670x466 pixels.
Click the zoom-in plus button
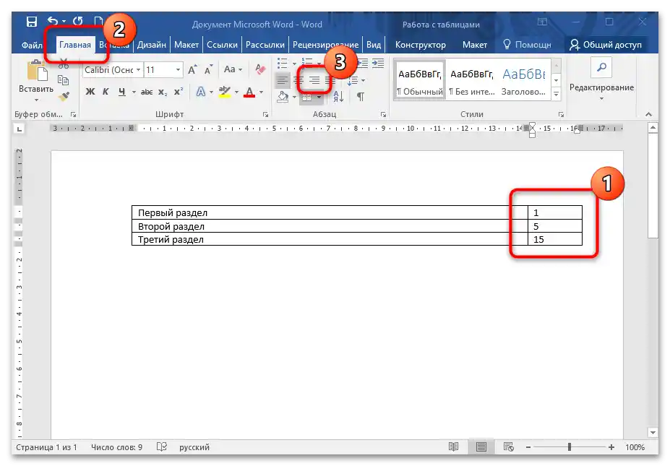click(611, 447)
